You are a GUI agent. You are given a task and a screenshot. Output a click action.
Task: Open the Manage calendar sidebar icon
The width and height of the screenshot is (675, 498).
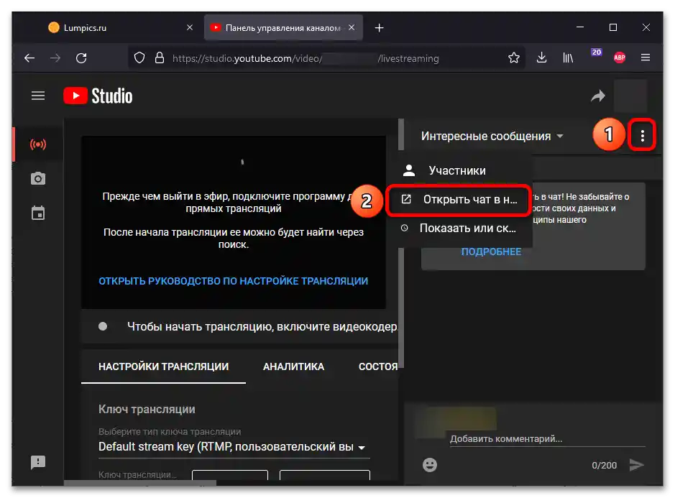tap(38, 213)
